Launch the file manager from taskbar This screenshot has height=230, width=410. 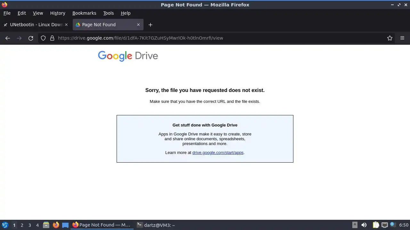coord(46,225)
